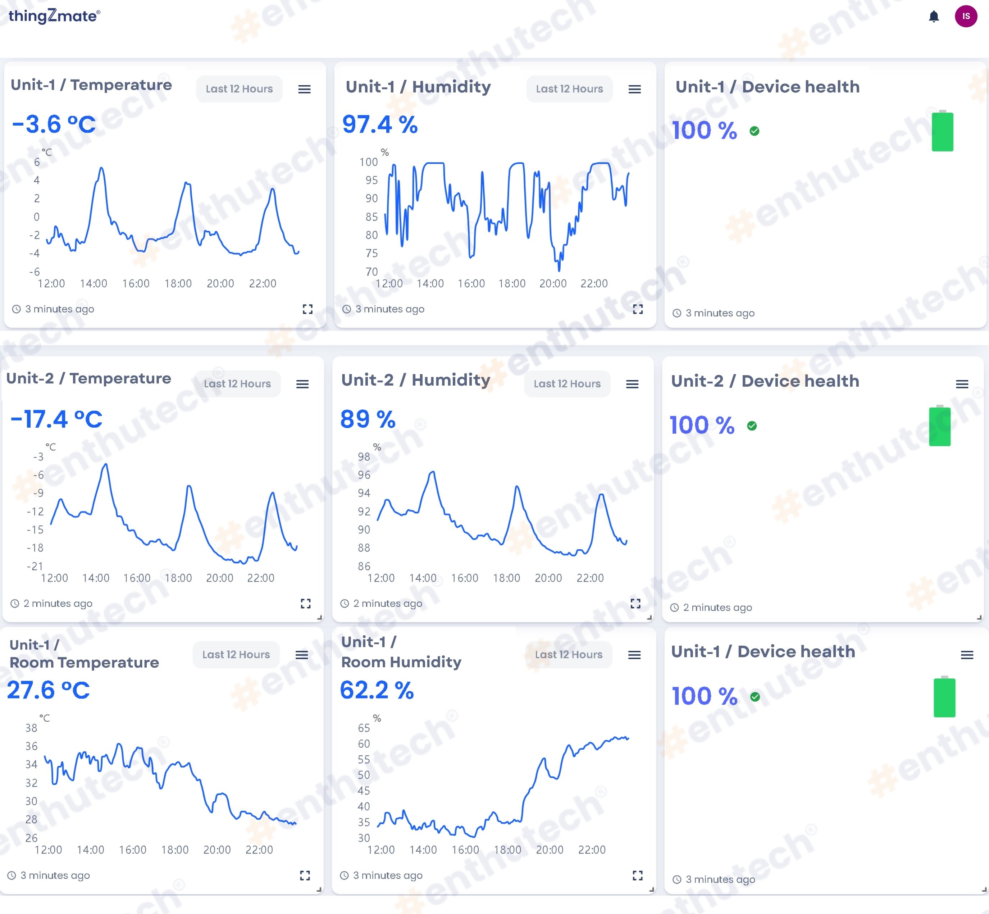Change Unit-1 Temperature Last 12 Hours range

pyautogui.click(x=240, y=89)
